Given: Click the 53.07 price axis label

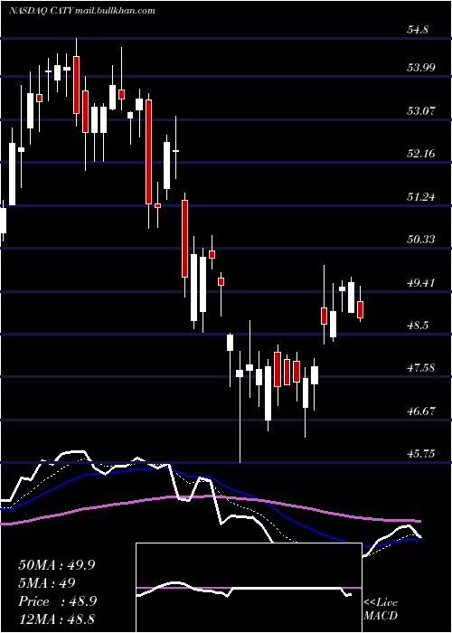Looking at the screenshot, I should (421, 110).
